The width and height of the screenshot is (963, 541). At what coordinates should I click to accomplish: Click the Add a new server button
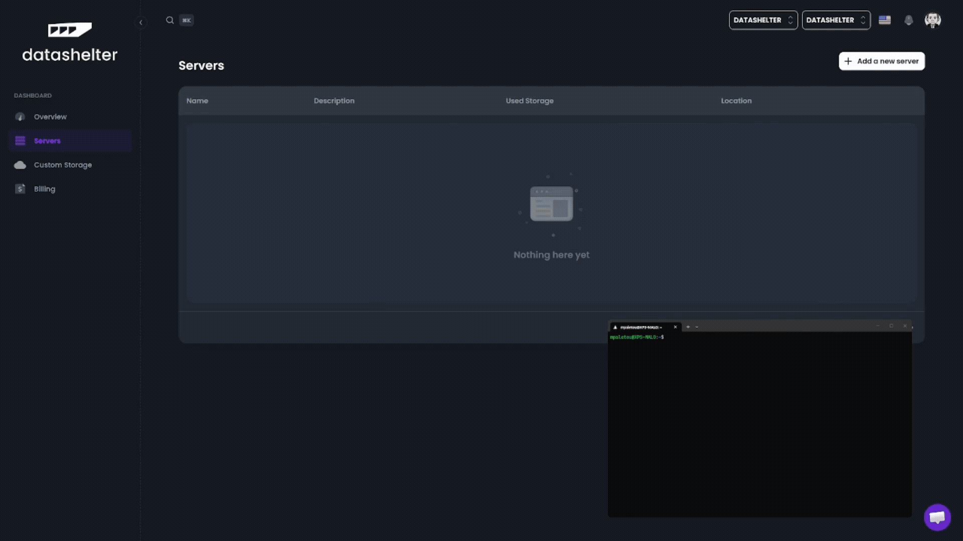(x=881, y=61)
